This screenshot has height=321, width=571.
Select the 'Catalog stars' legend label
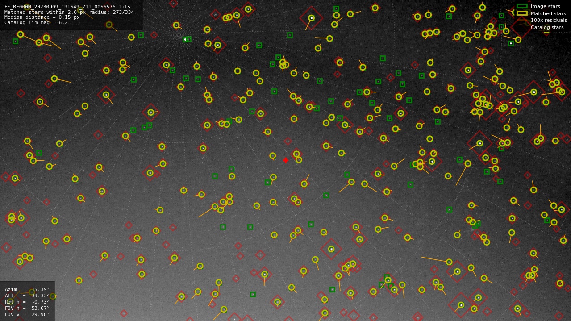pos(547,27)
